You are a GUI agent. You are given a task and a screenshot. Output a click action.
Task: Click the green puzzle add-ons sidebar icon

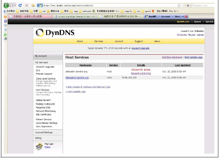coord(5,34)
